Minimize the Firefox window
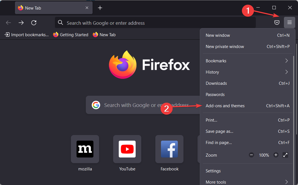This screenshot has width=298, height=185. pos(258,8)
